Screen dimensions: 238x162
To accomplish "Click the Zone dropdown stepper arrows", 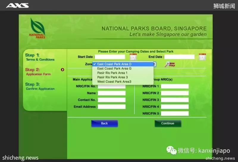I will pos(154,64).
